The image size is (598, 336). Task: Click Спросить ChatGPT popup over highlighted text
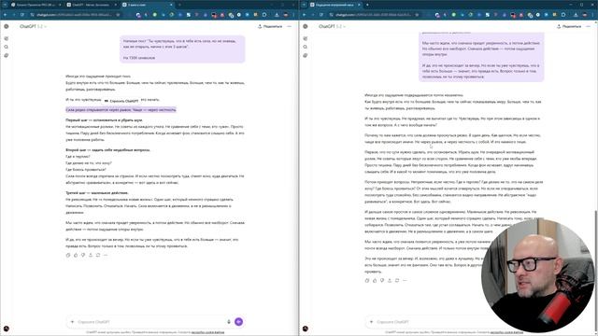click(x=121, y=101)
